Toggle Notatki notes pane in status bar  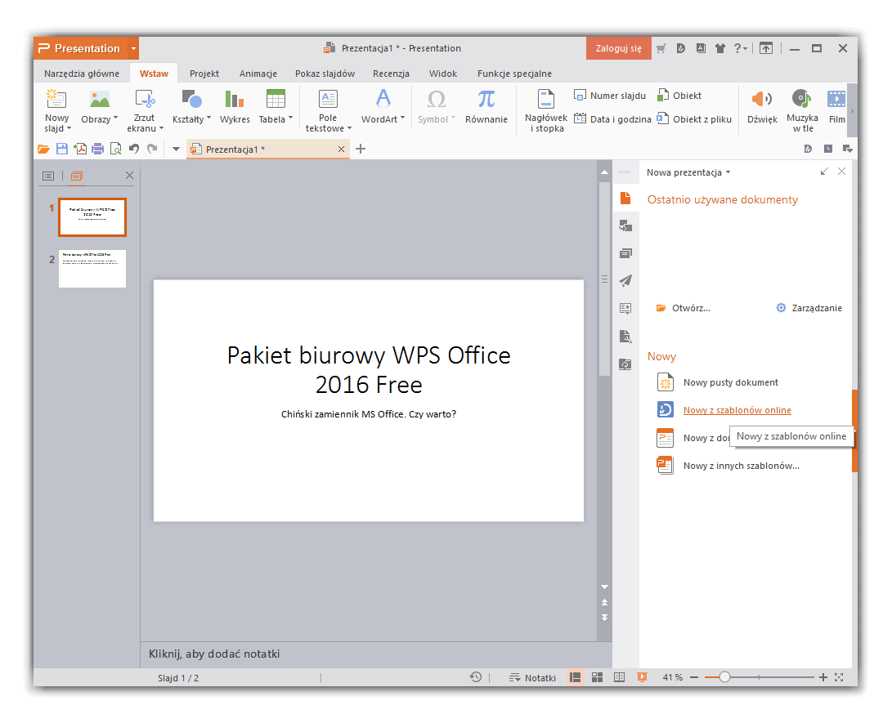coord(532,677)
